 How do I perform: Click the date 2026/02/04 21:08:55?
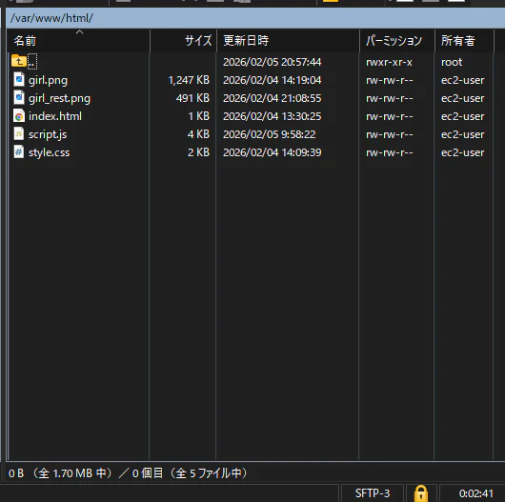point(273,98)
